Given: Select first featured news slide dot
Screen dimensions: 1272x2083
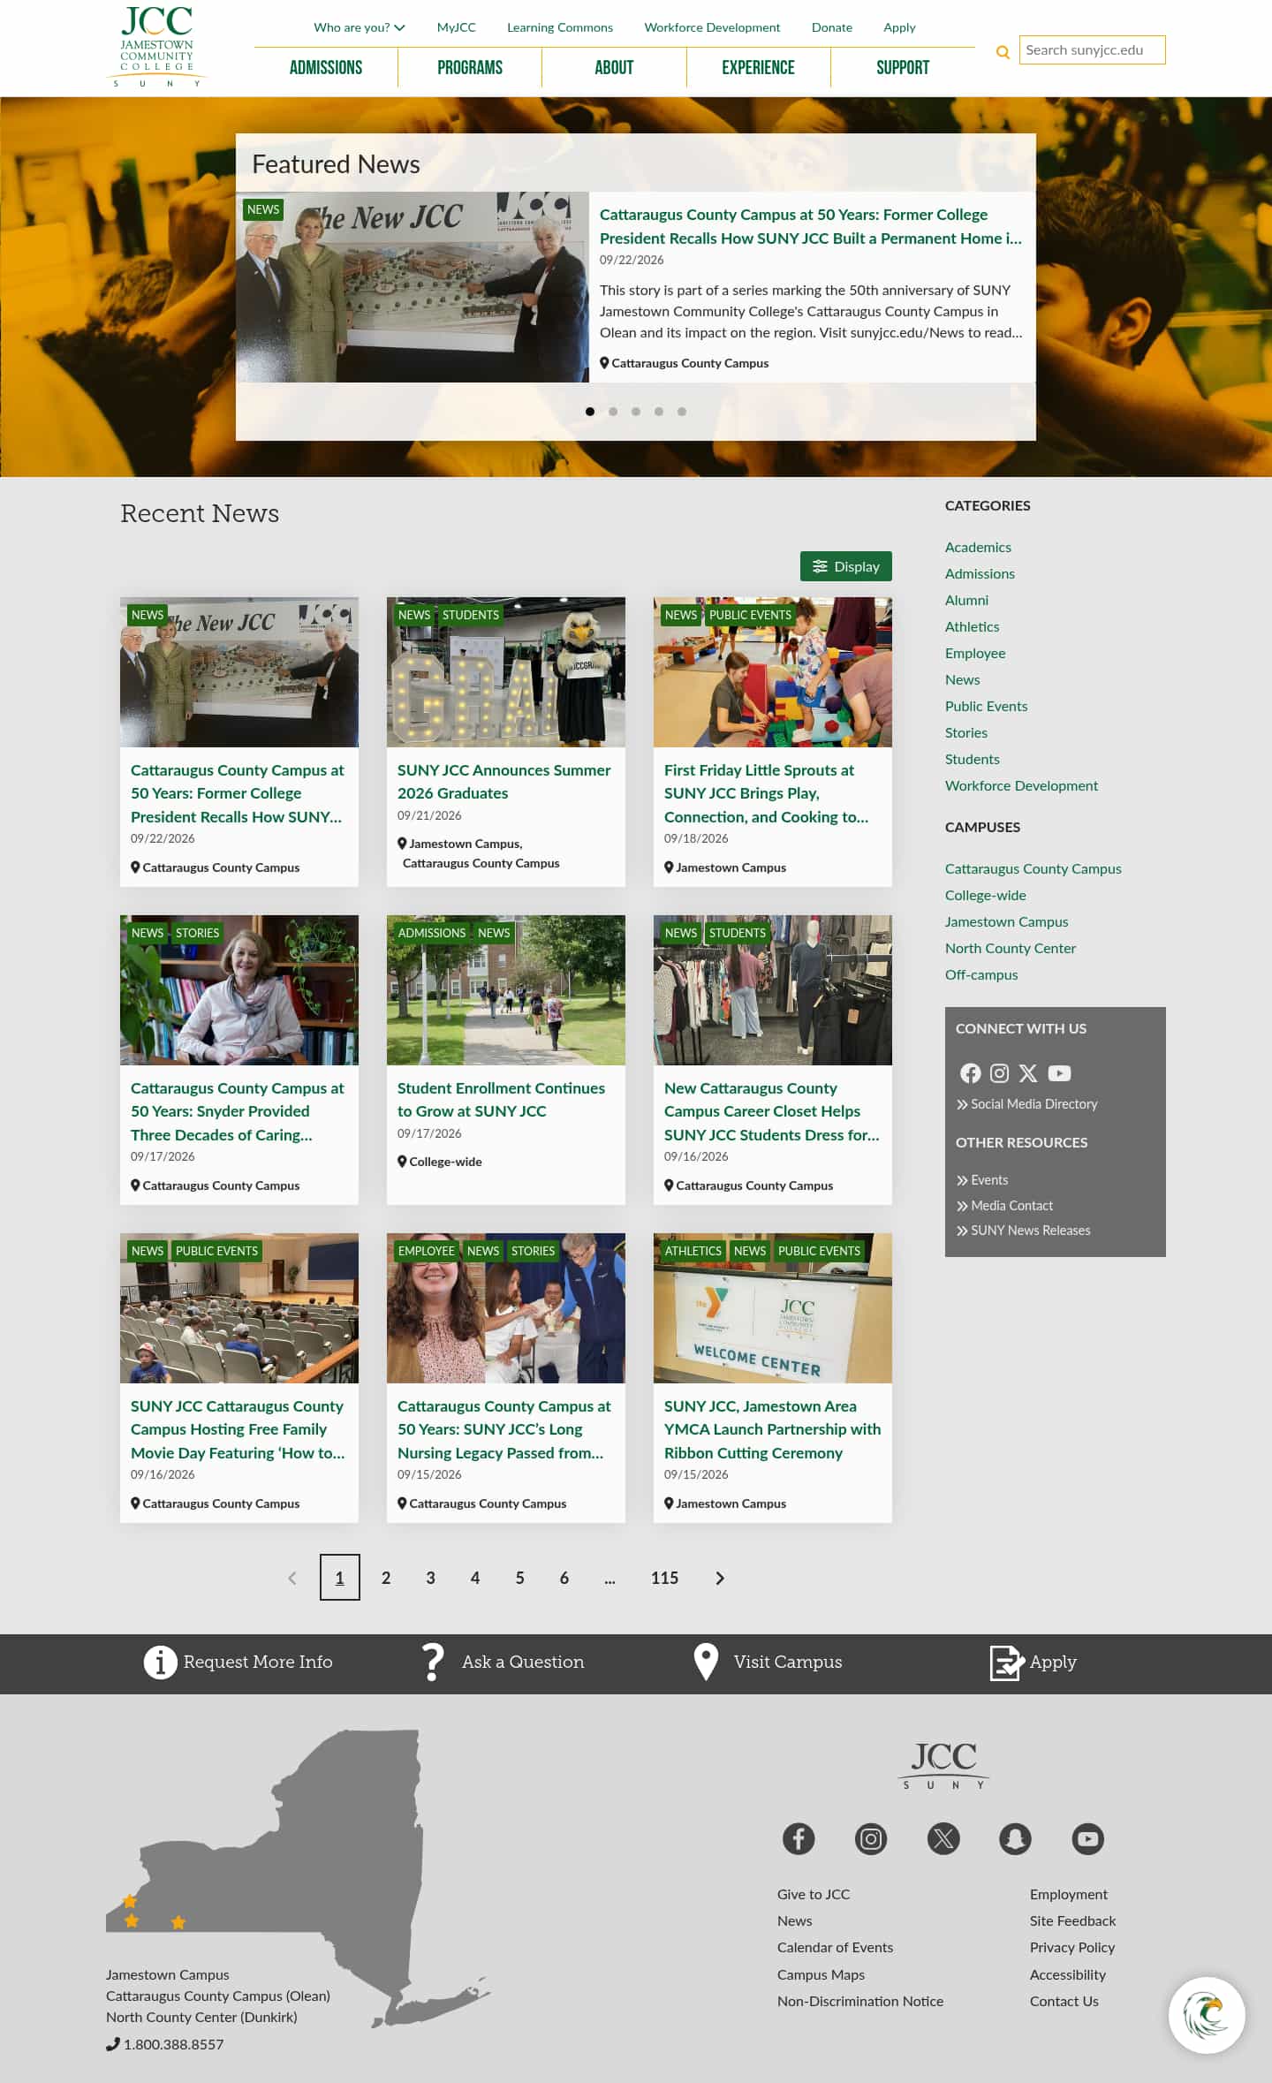Looking at the screenshot, I should (590, 412).
